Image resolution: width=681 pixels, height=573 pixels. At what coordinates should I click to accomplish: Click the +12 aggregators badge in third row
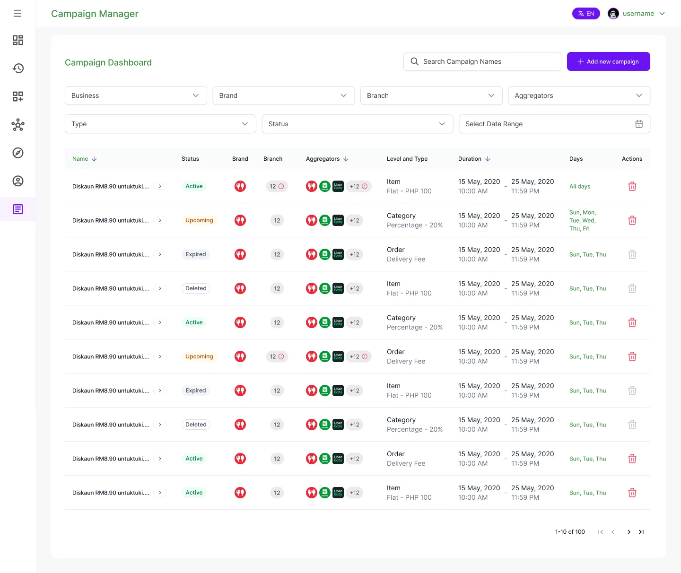(x=355, y=254)
